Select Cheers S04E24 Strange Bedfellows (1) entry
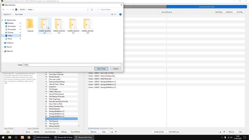This screenshot has width=249, height=140. point(102,82)
